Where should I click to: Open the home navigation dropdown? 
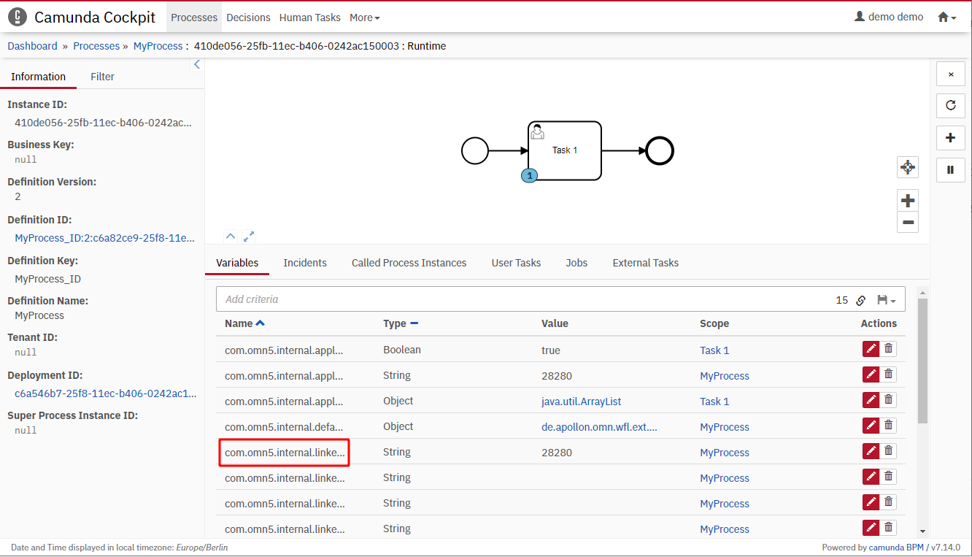[x=946, y=18]
